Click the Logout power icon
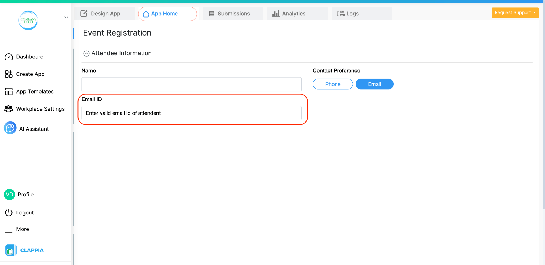The width and height of the screenshot is (545, 265). [x=9, y=212]
